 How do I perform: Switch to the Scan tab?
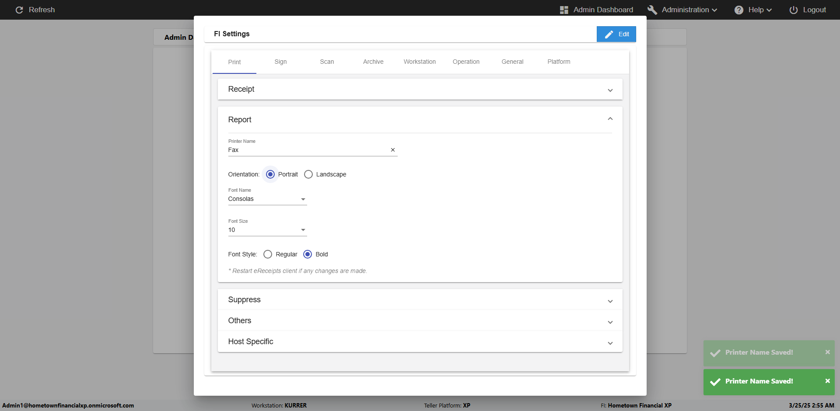[327, 62]
